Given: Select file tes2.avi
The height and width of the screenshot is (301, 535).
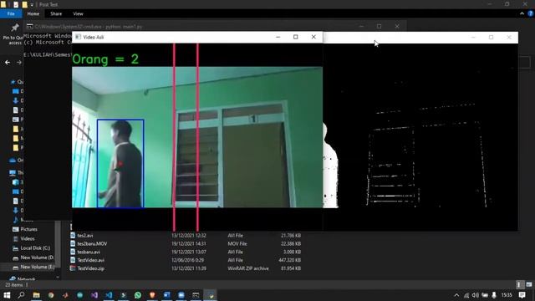Looking at the screenshot, I should coord(85,236).
